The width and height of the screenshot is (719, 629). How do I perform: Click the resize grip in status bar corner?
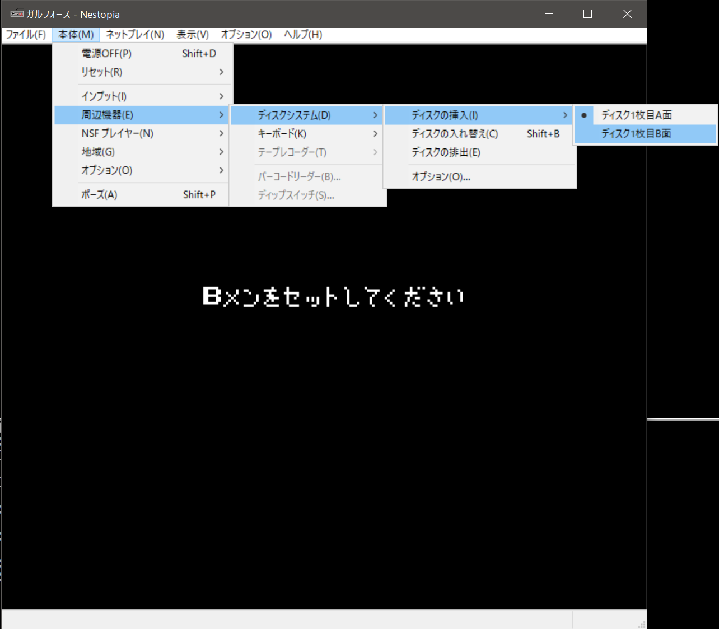pos(642,625)
